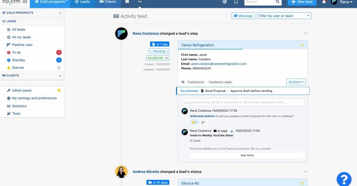Open My settings and preferences

point(32,98)
